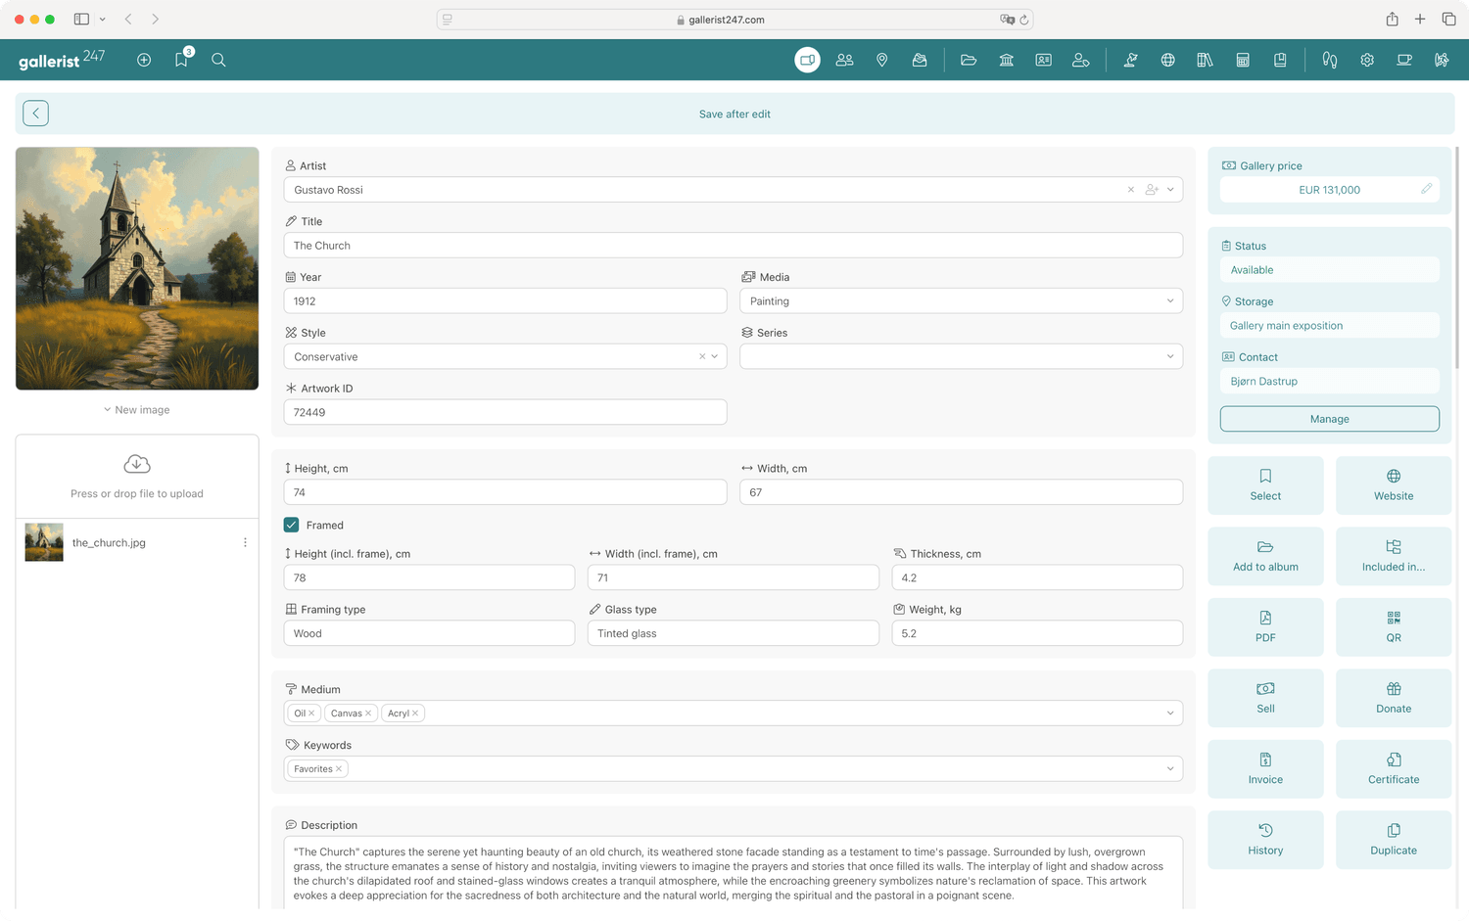Expand the New image section

pyautogui.click(x=136, y=410)
